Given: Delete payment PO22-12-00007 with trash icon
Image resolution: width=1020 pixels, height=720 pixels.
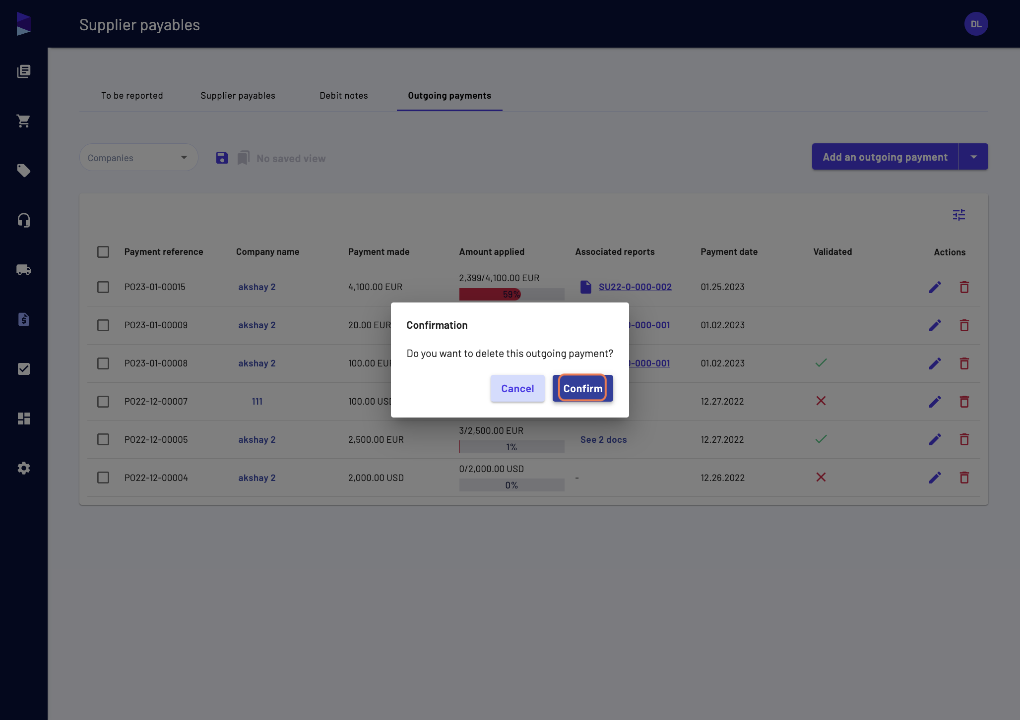Looking at the screenshot, I should [964, 402].
